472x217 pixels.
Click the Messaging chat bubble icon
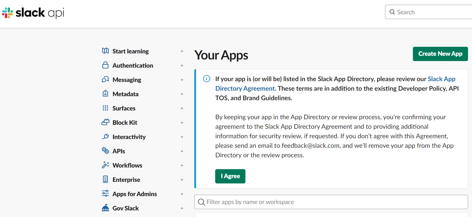[x=105, y=79]
